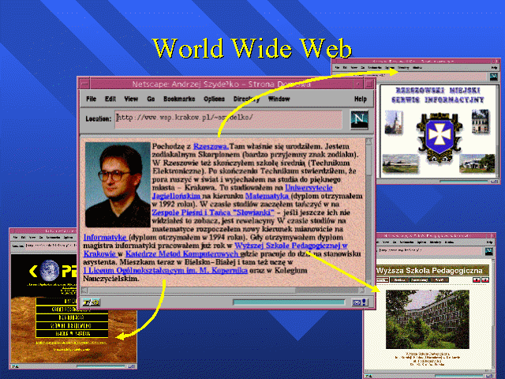Click the Netscape N logo in main window
This screenshot has height=379, width=505.
pyautogui.click(x=359, y=119)
